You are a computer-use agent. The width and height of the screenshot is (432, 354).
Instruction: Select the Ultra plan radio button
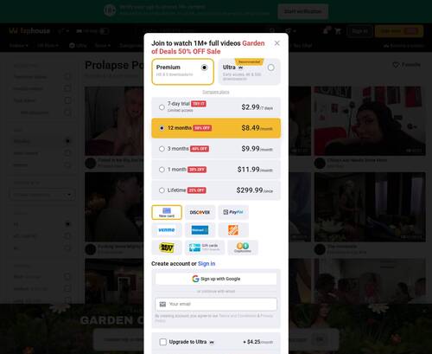tap(270, 68)
